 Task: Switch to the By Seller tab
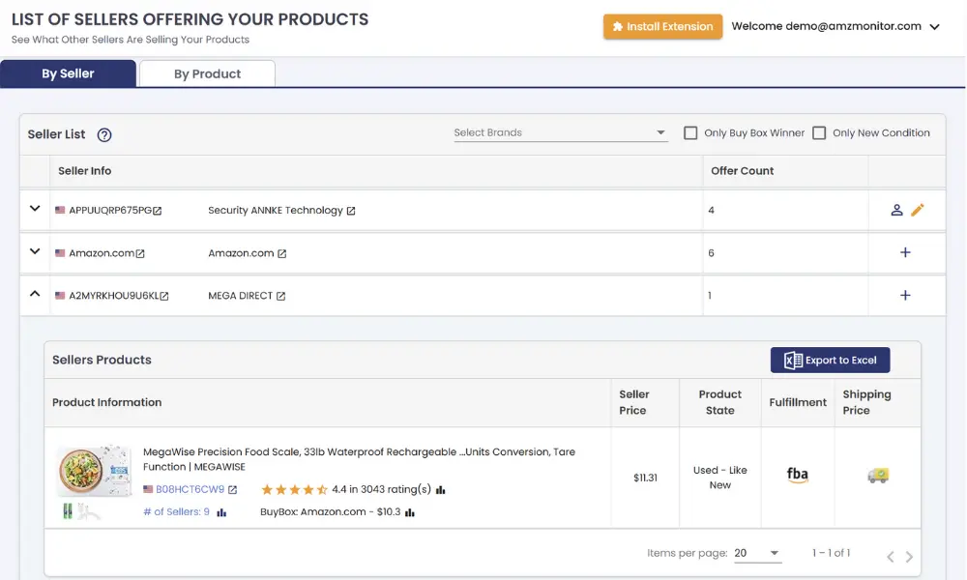68,73
